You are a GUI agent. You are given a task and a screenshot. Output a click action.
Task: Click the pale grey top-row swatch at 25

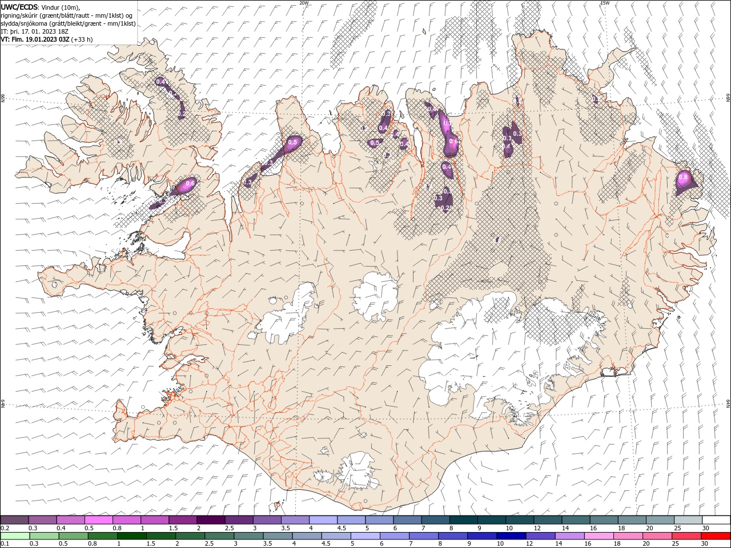(x=688, y=519)
